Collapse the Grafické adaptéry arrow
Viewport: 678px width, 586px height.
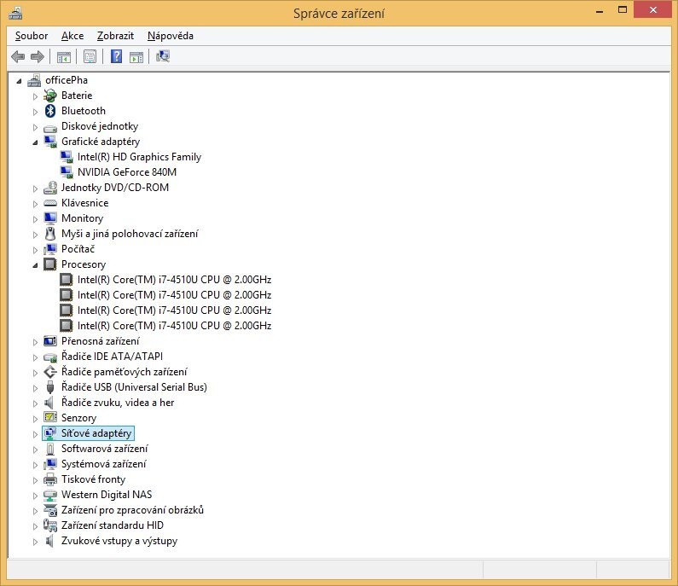coord(36,142)
